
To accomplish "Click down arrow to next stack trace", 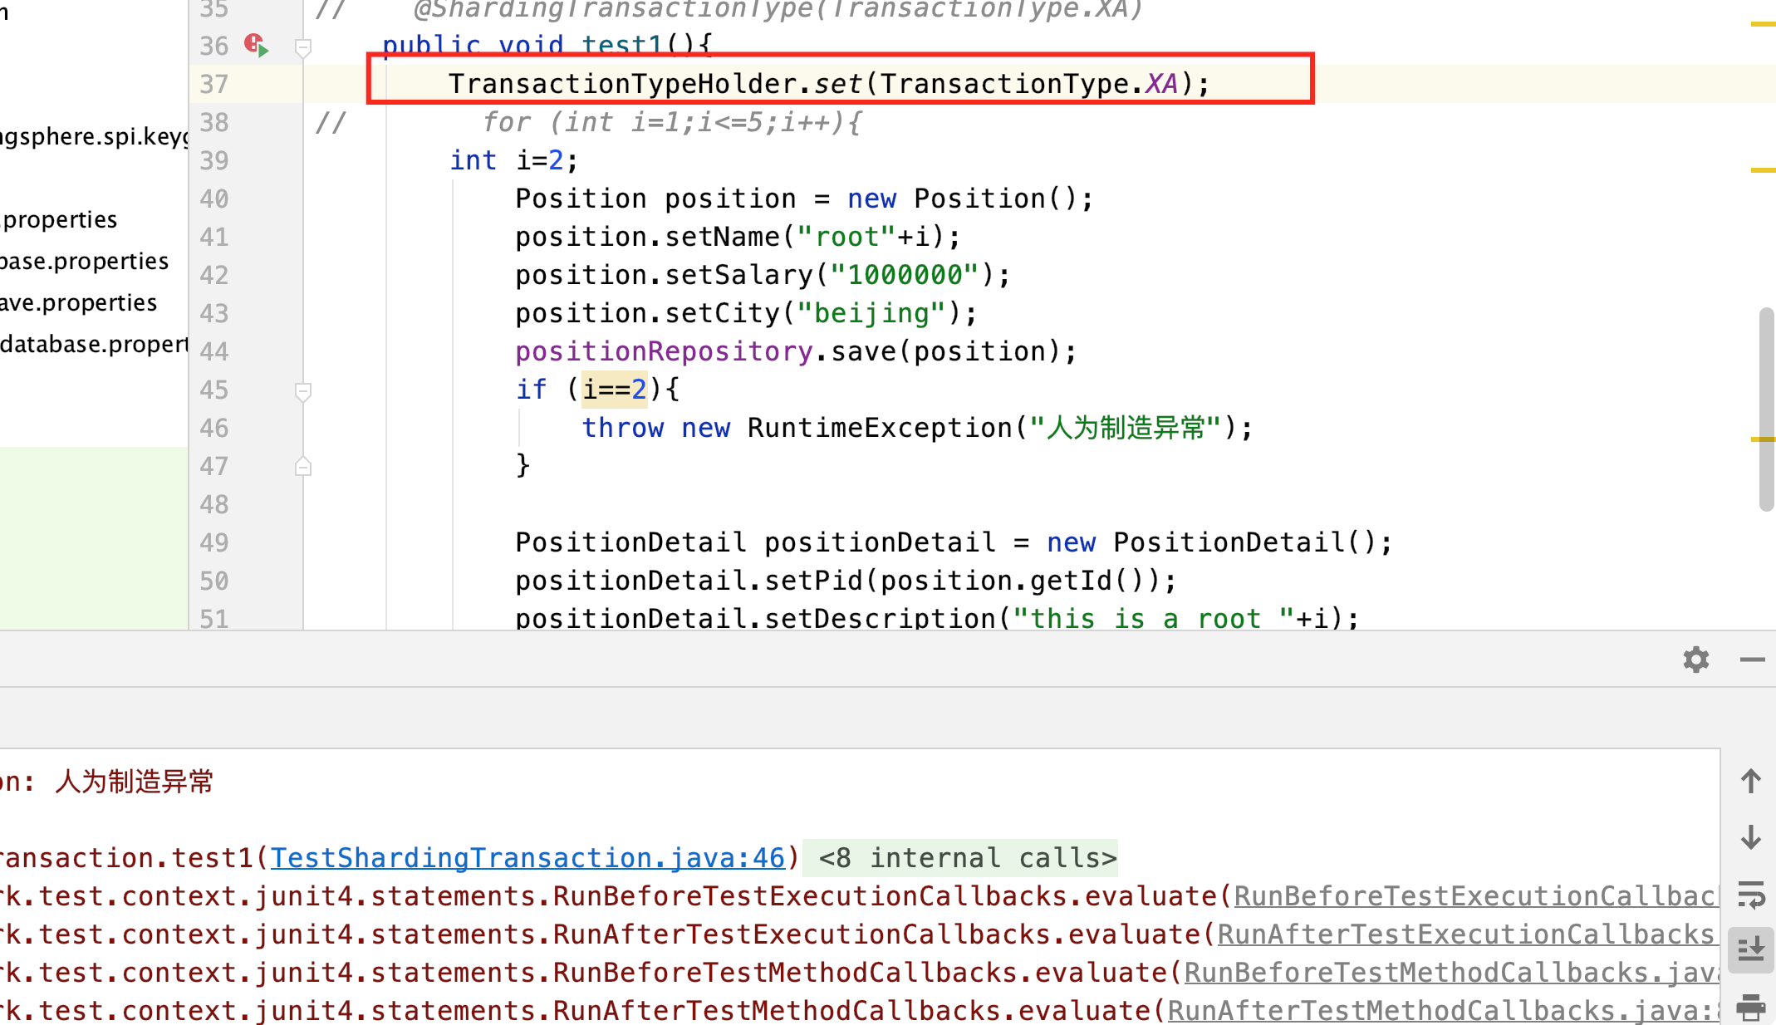I will point(1750,837).
